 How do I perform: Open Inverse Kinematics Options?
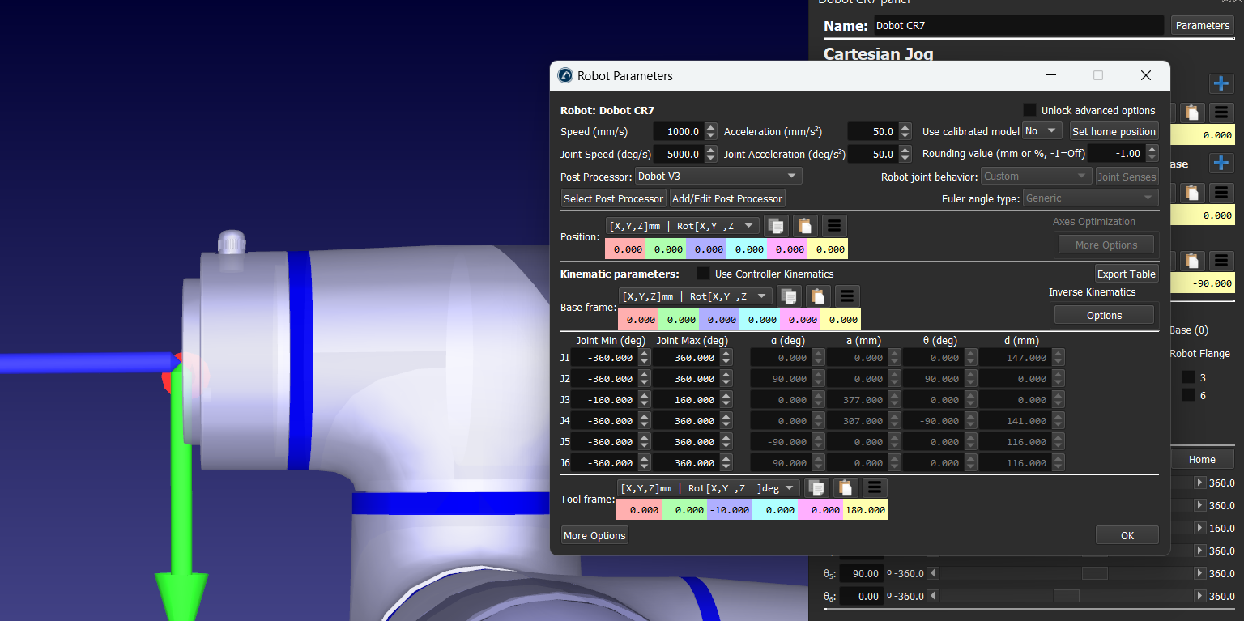1104,315
